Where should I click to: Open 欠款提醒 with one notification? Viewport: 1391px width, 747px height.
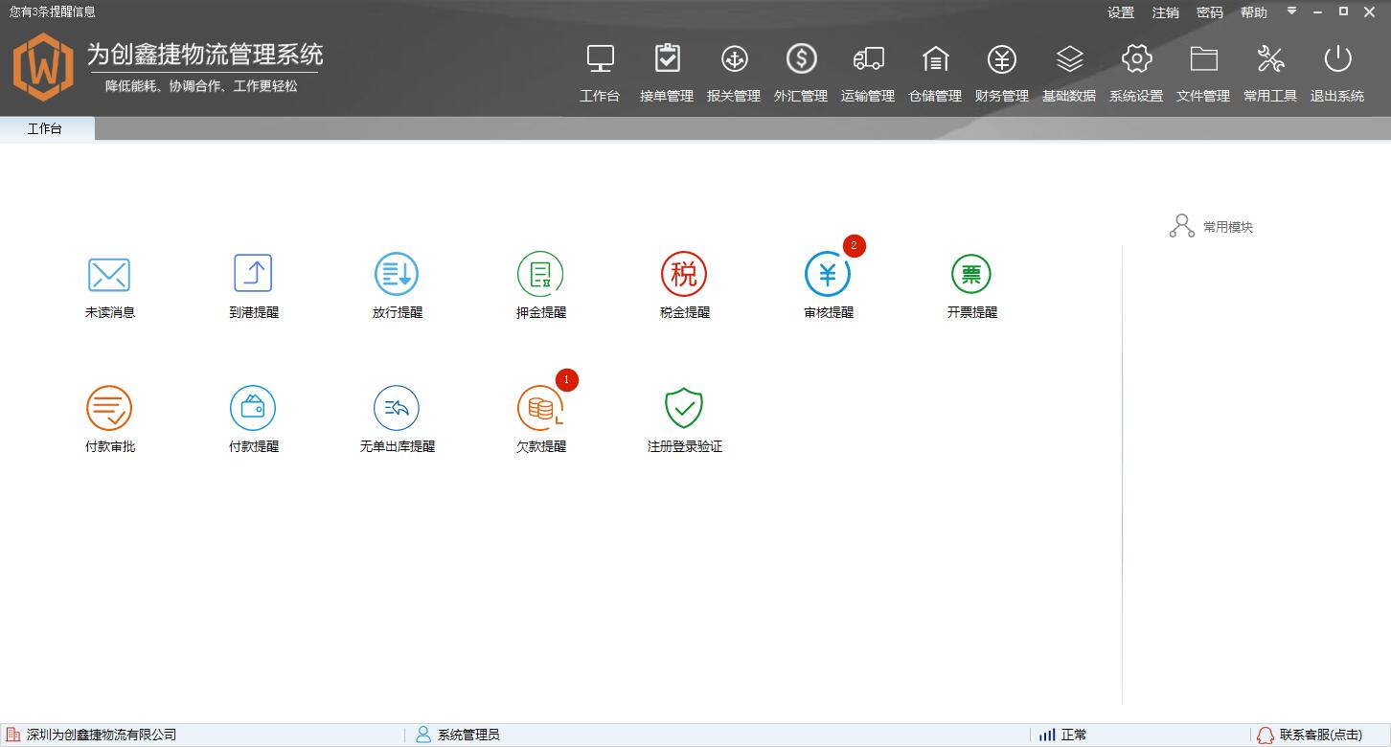tap(540, 408)
